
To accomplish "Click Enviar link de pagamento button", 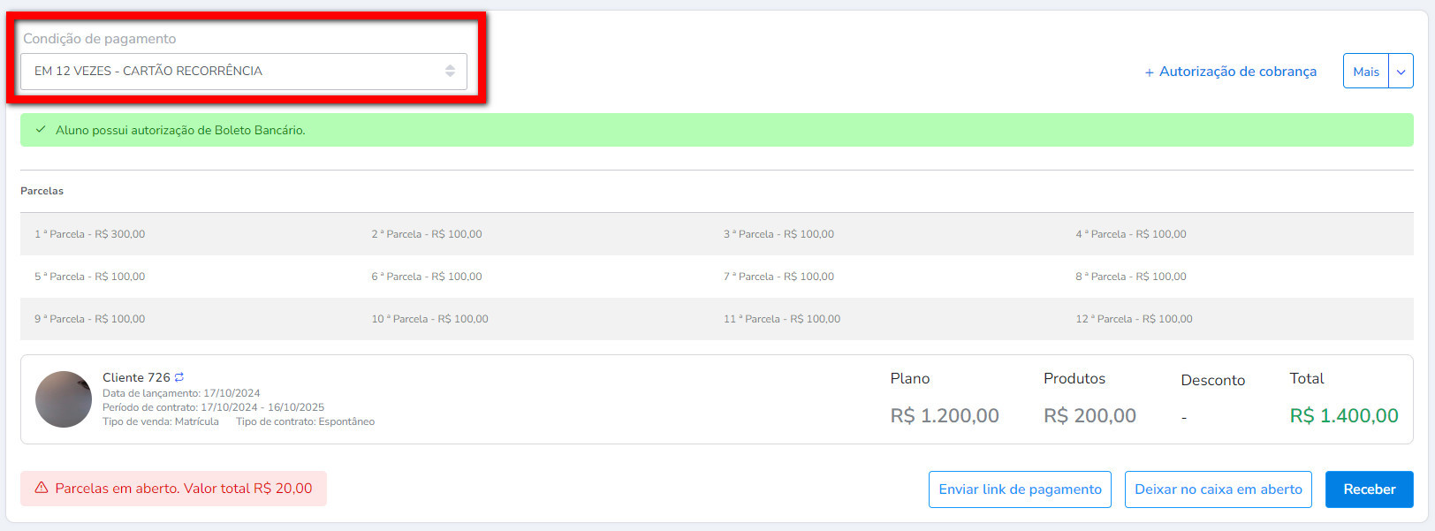I will tap(1020, 489).
